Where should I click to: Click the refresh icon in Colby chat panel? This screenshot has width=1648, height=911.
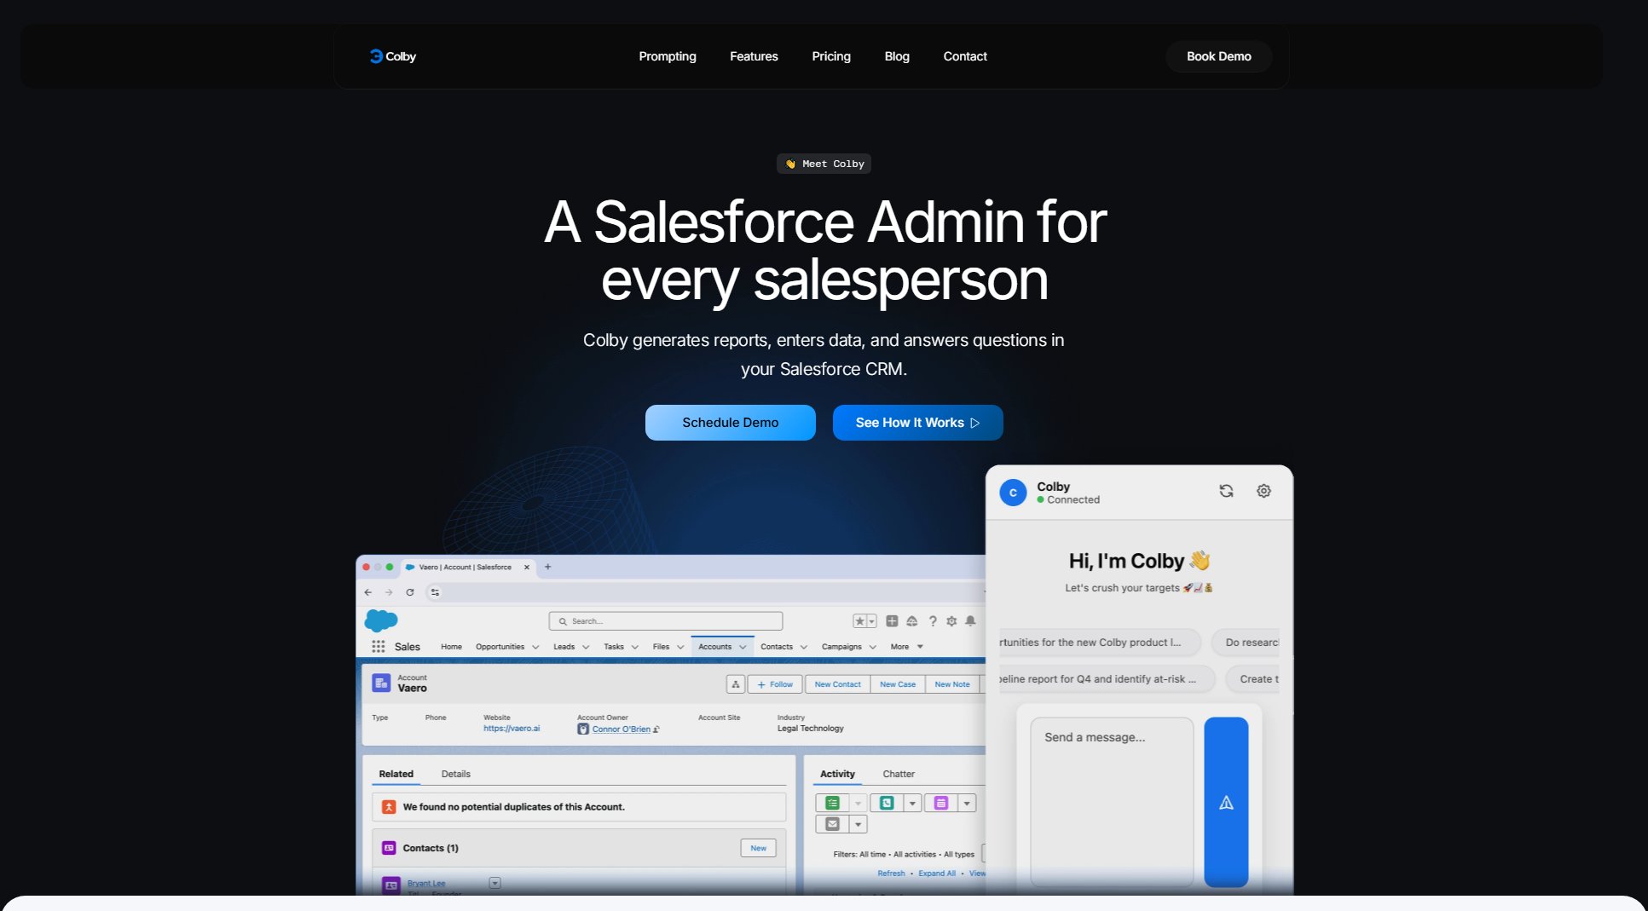pos(1226,491)
